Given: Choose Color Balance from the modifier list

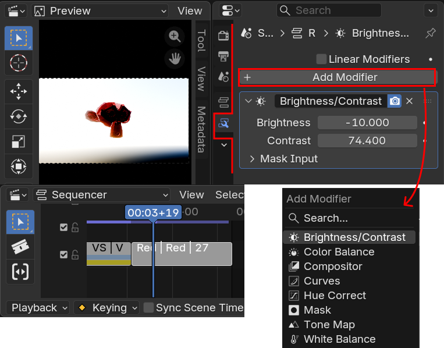Looking at the screenshot, I should (339, 252).
